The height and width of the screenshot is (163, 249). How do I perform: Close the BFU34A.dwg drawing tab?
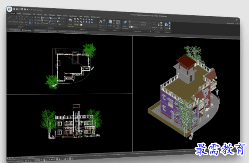33,30
